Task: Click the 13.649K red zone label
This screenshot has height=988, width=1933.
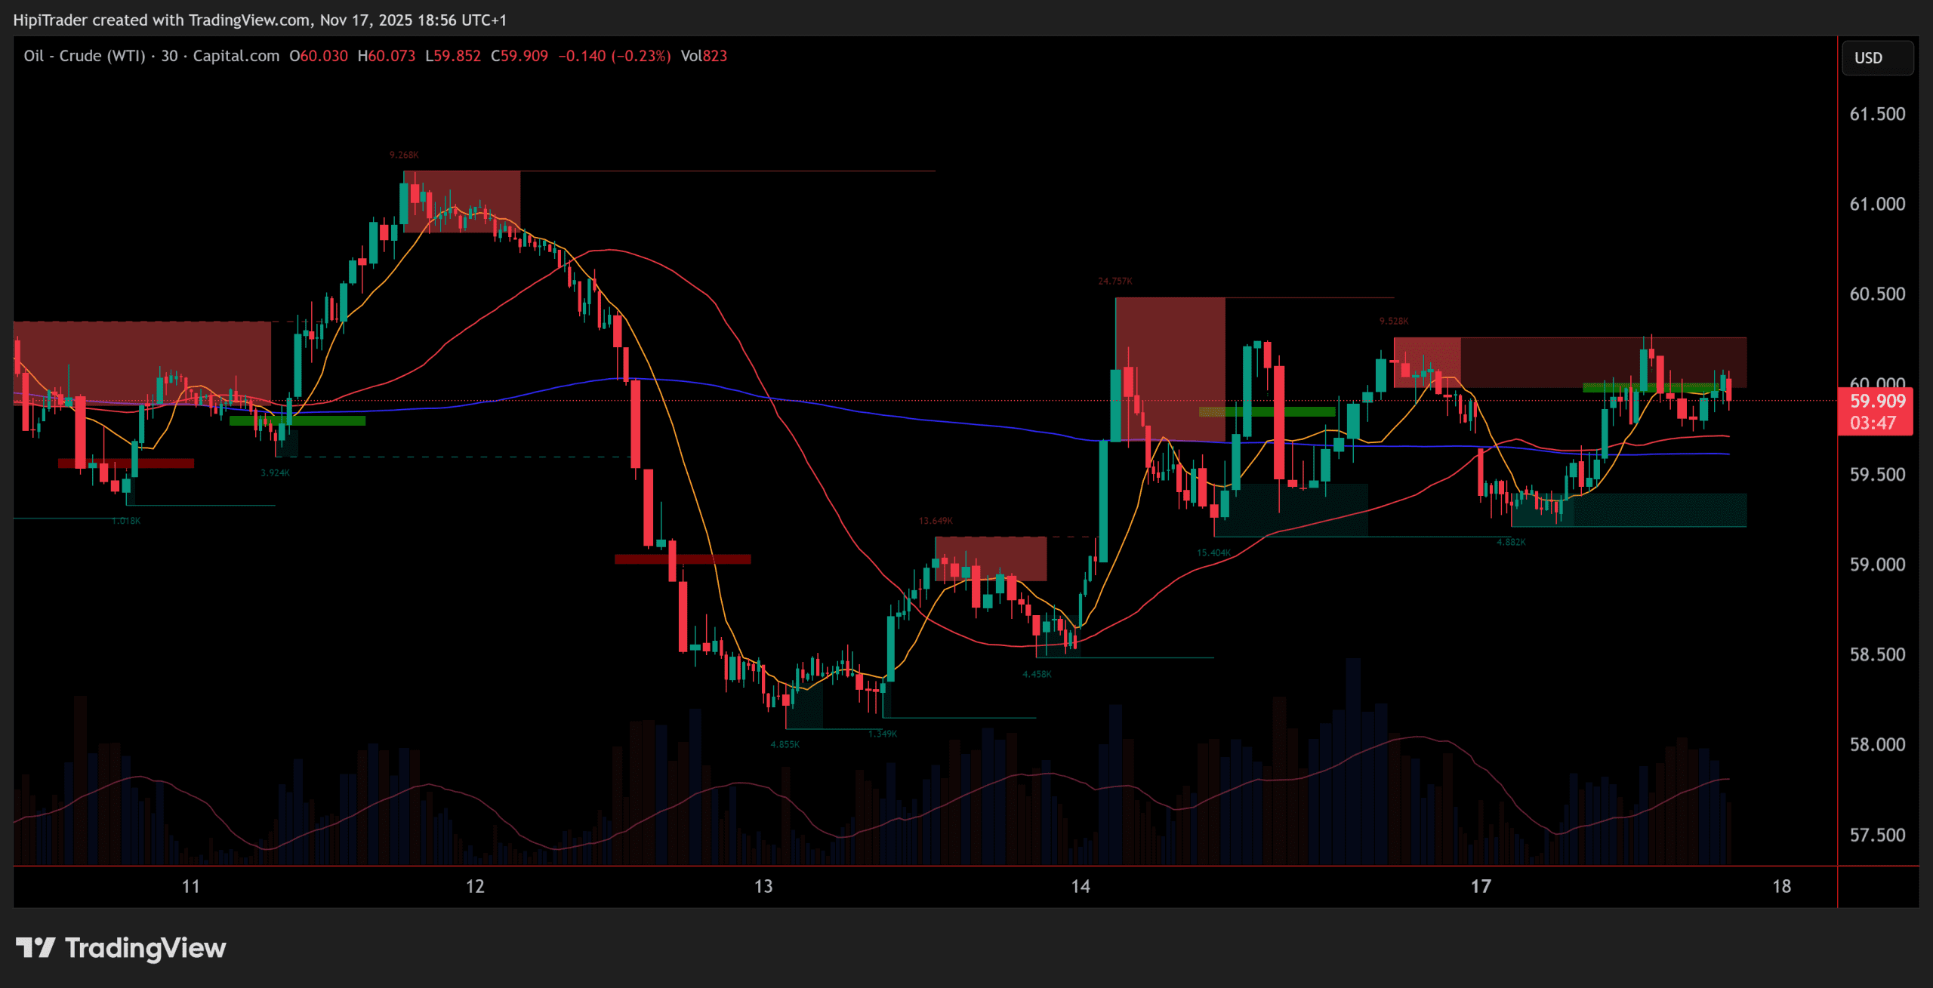Action: [936, 521]
